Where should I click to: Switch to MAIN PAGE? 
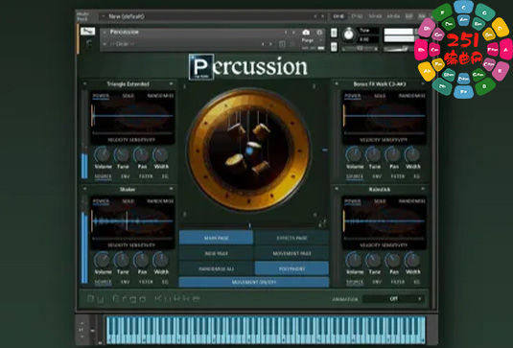point(216,238)
